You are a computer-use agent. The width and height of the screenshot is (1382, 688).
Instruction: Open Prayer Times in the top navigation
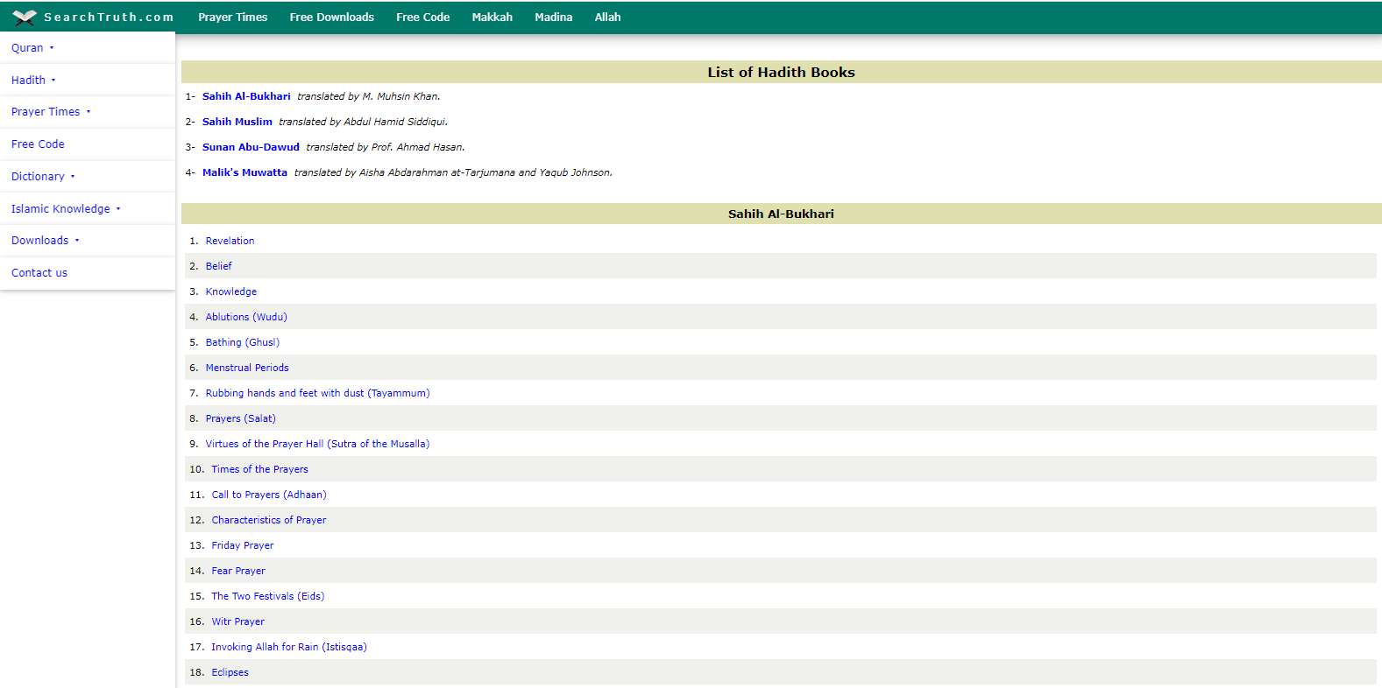coord(233,18)
